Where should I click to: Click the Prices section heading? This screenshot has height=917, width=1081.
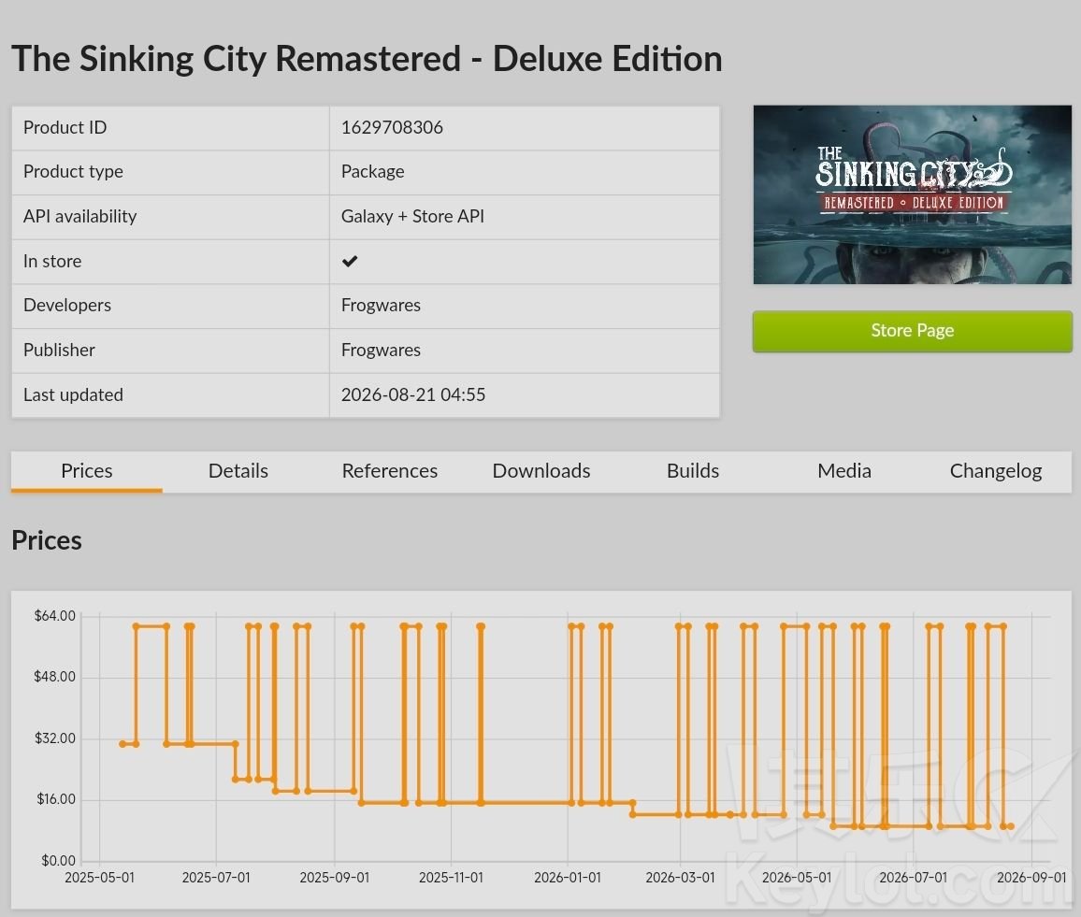(46, 540)
